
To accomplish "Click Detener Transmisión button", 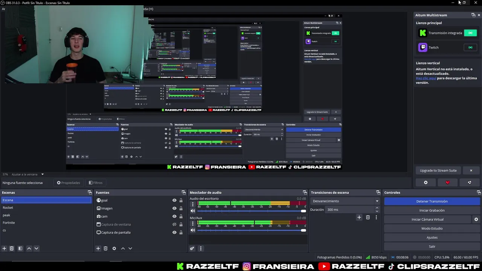I will [432, 201].
